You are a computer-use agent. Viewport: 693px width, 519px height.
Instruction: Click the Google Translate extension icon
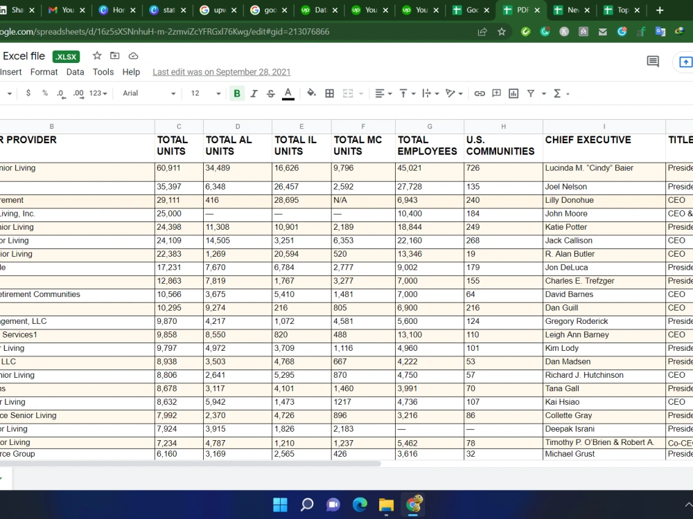[x=660, y=32]
